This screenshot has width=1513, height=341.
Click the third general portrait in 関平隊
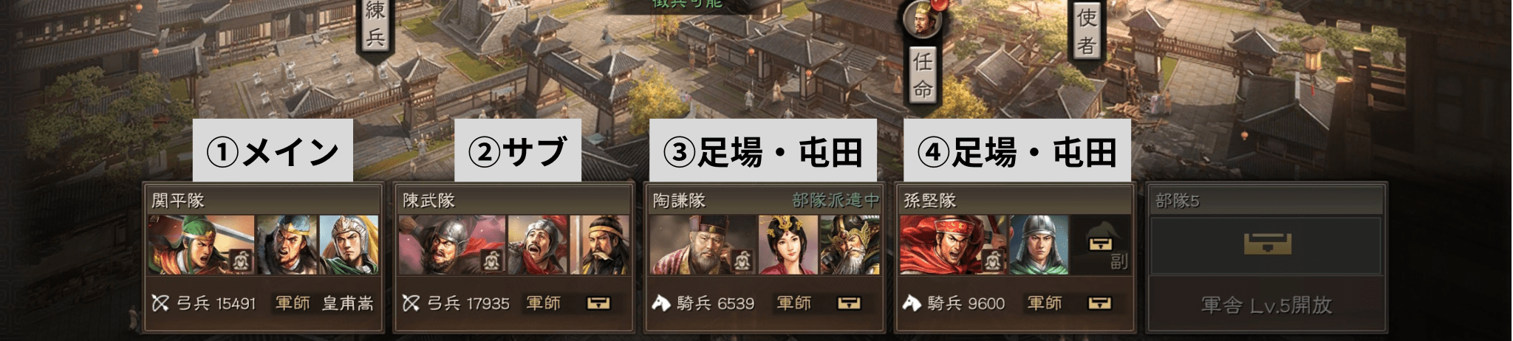pyautogui.click(x=349, y=245)
